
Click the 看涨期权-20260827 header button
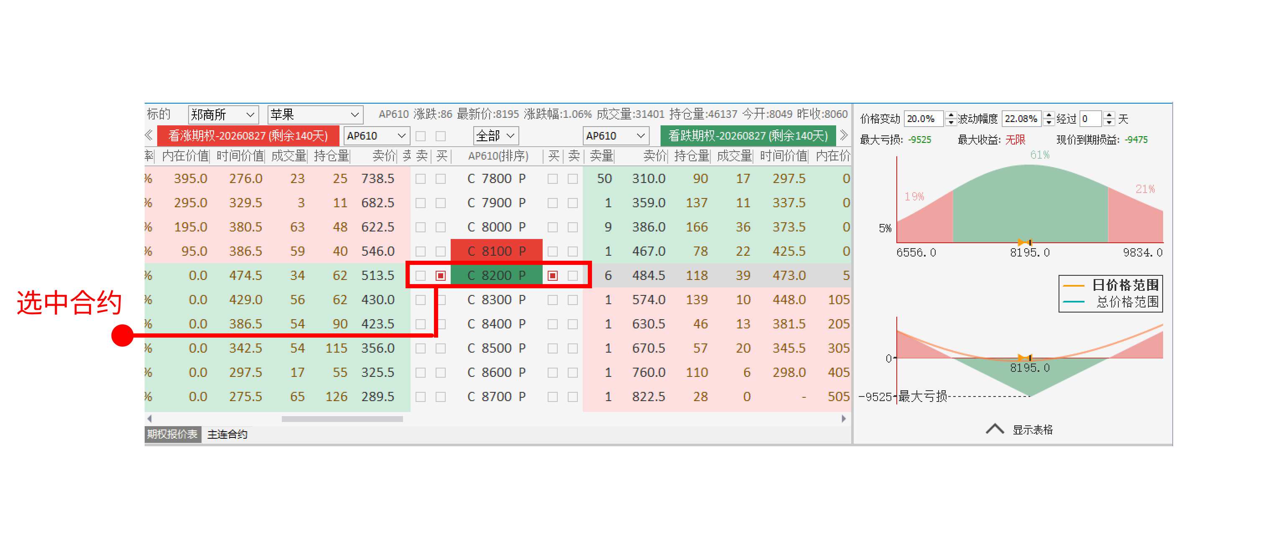coord(248,136)
